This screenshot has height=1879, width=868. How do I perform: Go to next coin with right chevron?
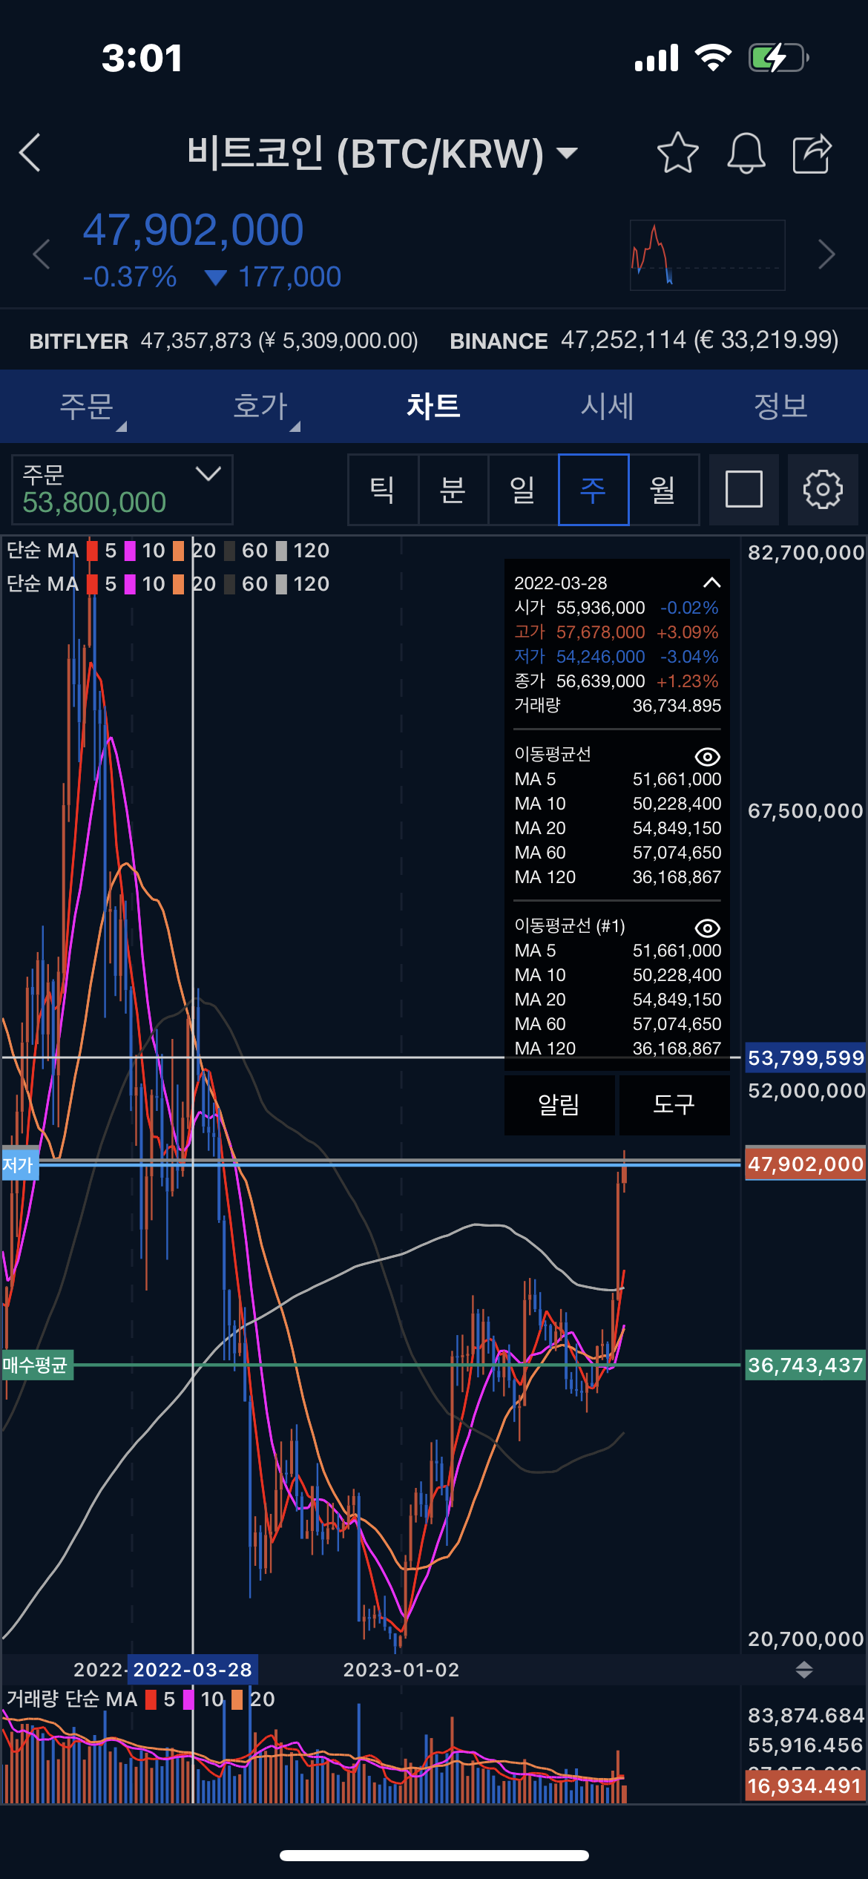pyautogui.click(x=826, y=255)
